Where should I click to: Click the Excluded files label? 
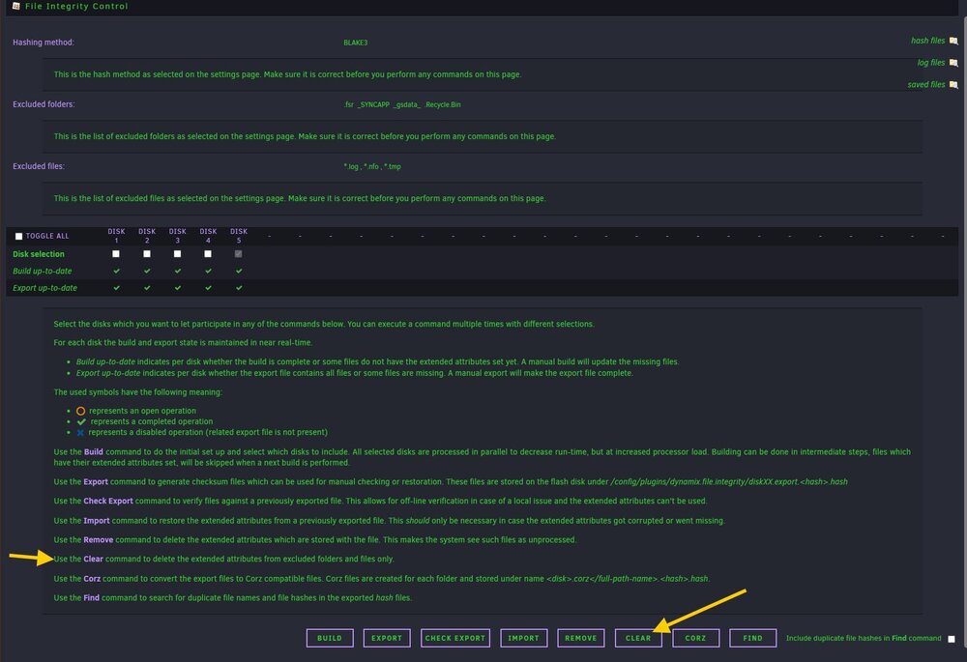[39, 166]
